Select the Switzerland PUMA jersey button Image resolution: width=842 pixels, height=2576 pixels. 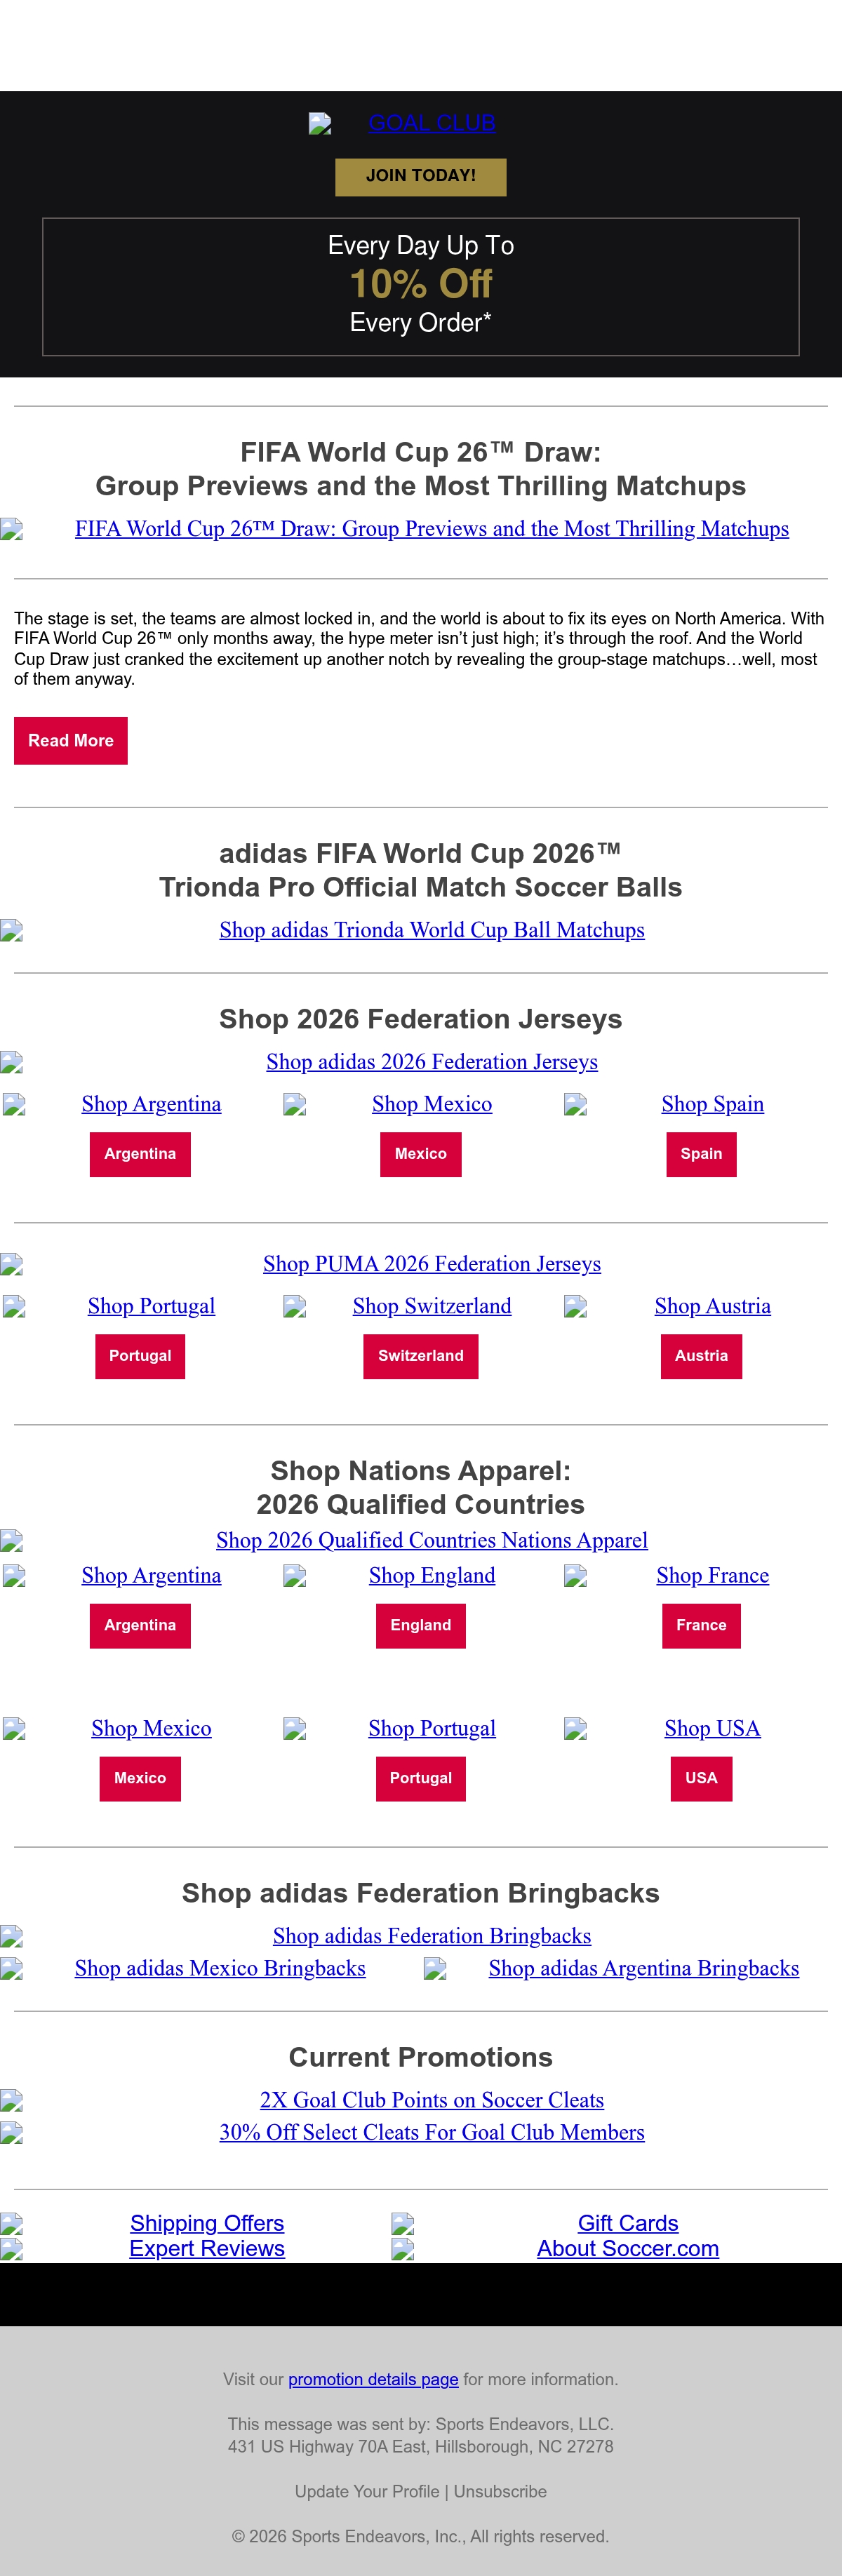click(x=421, y=1356)
